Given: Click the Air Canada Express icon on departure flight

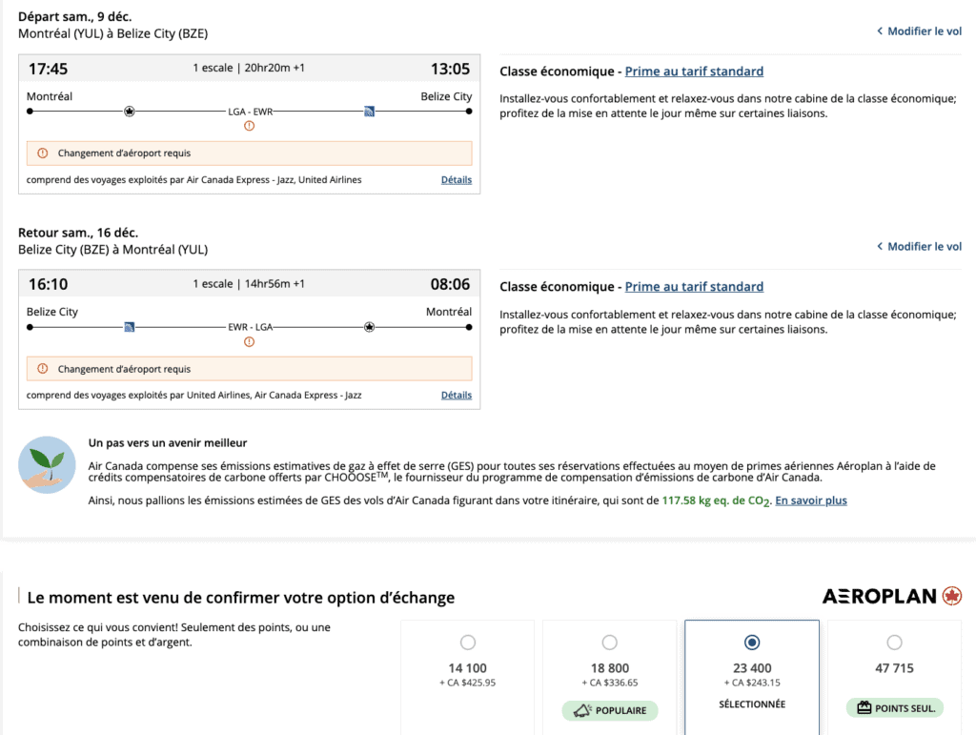Looking at the screenshot, I should pyautogui.click(x=130, y=112).
